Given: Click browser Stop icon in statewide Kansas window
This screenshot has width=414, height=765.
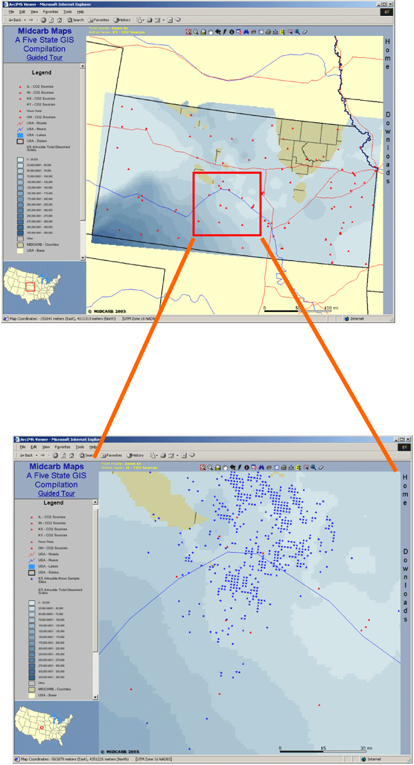Looking at the screenshot, I should tap(43, 20).
